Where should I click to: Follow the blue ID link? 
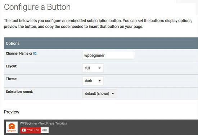point(35,53)
